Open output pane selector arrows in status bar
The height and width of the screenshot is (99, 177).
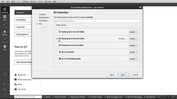coord(158,97)
